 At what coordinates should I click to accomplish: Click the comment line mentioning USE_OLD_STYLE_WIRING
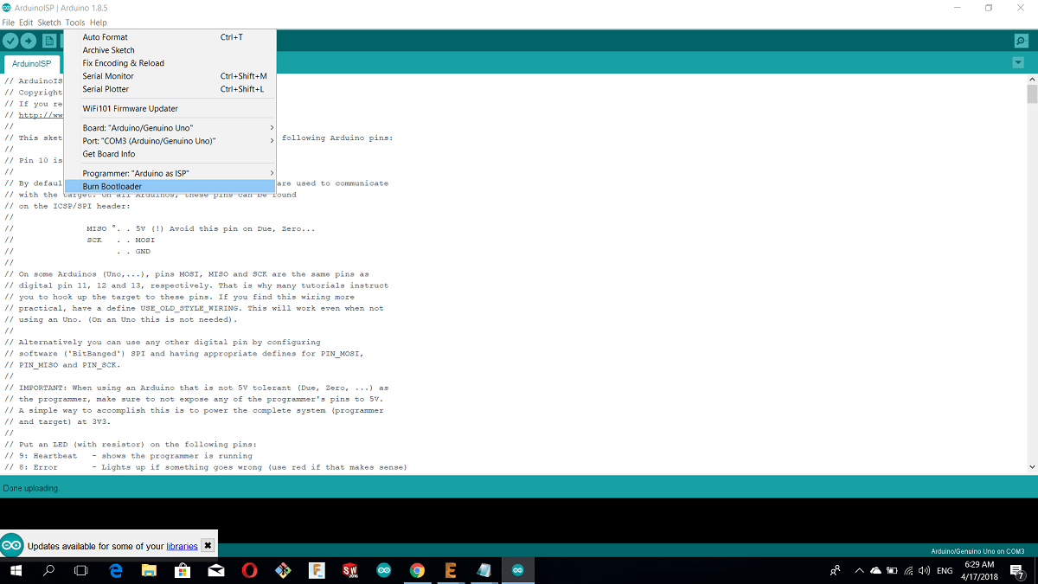tap(194, 308)
